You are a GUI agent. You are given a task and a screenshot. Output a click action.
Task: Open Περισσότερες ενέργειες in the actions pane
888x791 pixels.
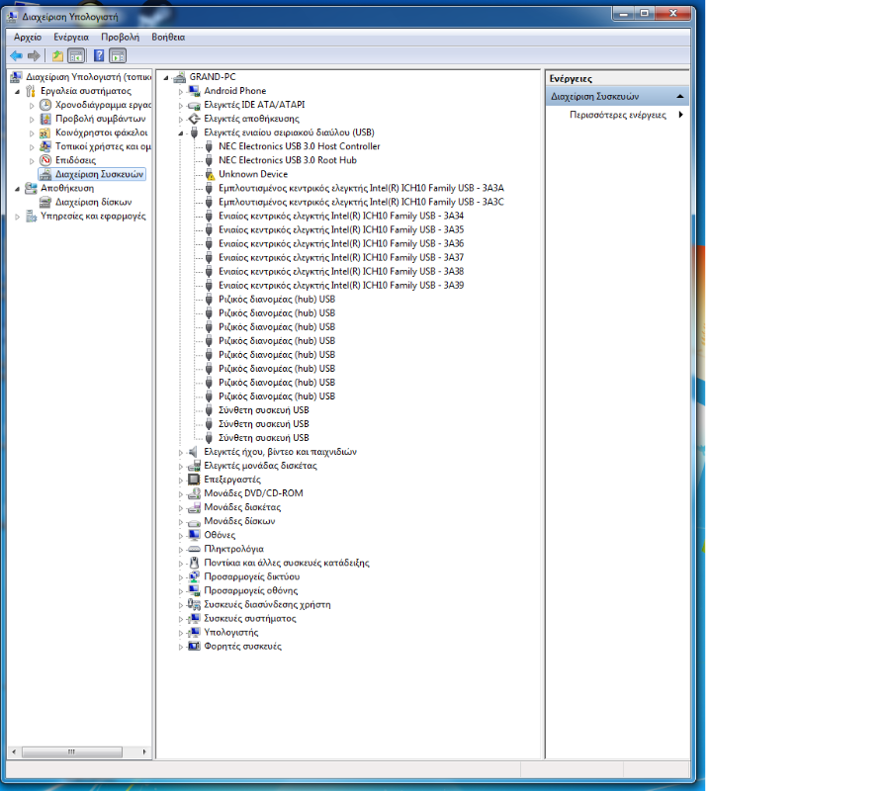click(x=618, y=115)
